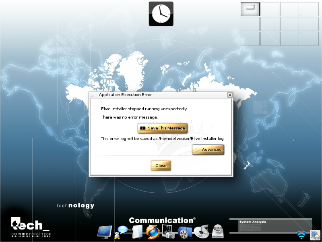Screen dimensions: 322x242
Task: Click the analog clock gadget
Action: pyautogui.click(x=161, y=14)
